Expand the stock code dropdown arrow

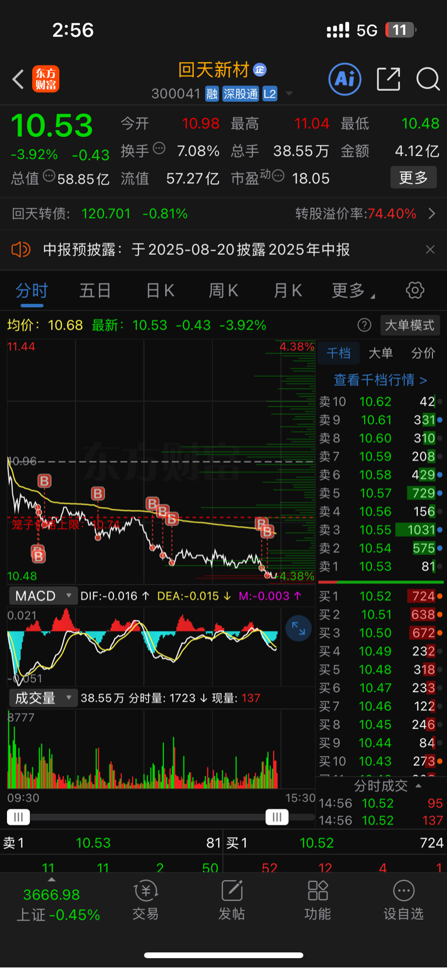(289, 94)
